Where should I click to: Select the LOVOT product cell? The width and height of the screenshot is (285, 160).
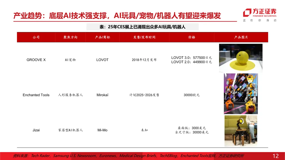(102, 60)
